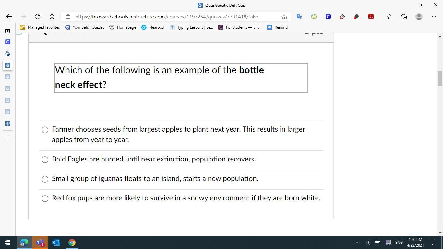Open Outlook from the taskbar

point(56,243)
